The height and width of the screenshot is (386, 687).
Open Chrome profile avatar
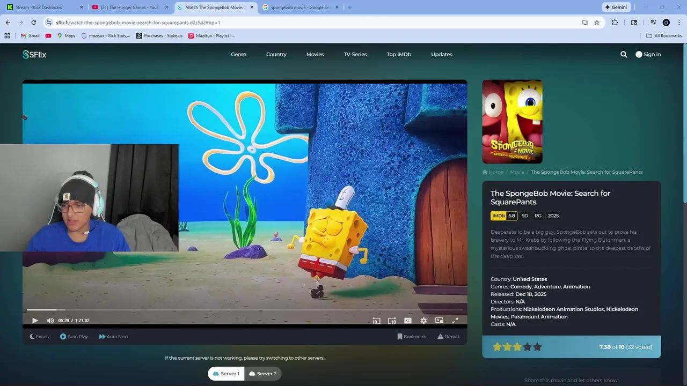pos(666,23)
